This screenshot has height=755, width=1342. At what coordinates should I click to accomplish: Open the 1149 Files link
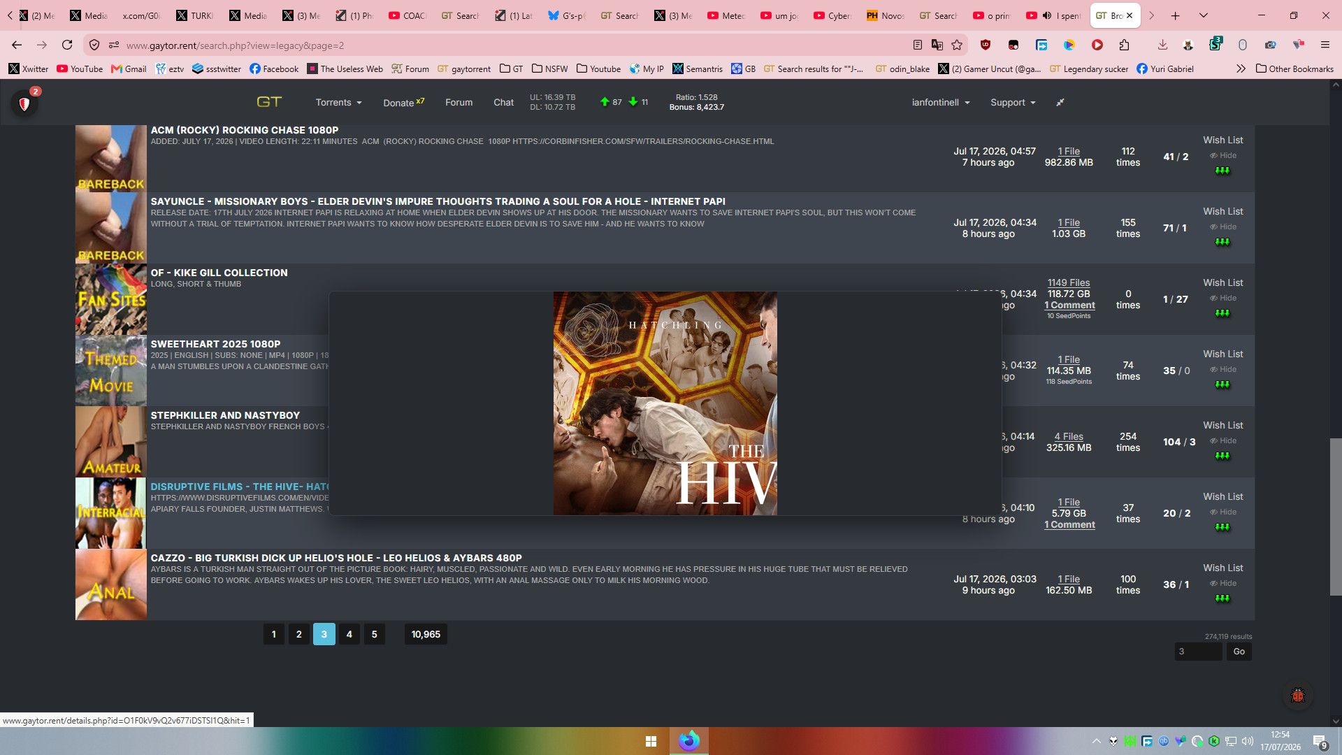click(x=1069, y=282)
